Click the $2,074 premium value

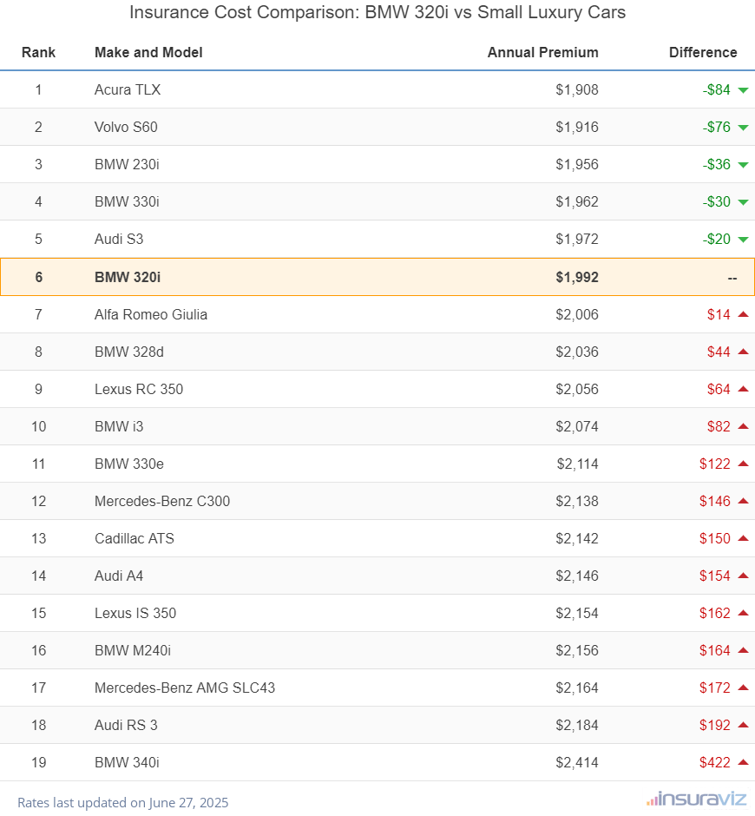point(577,427)
